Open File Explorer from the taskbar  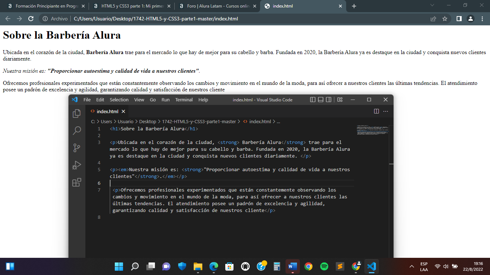point(198,266)
